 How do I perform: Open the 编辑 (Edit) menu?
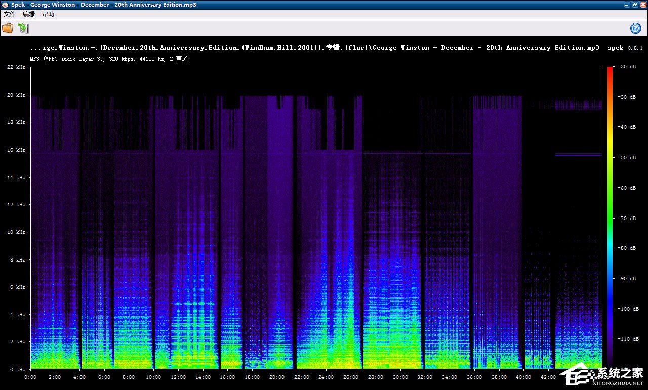[x=29, y=14]
